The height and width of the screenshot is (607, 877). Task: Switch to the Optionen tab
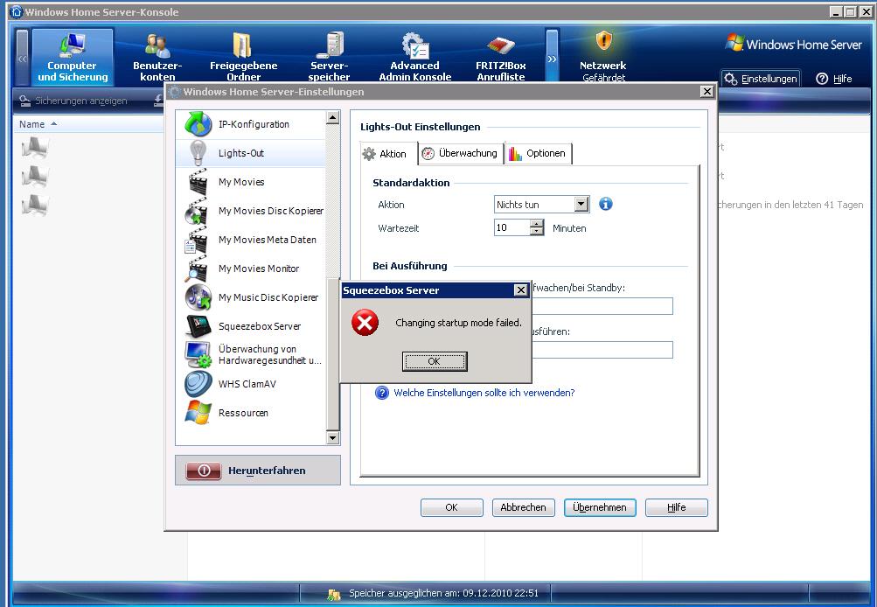point(539,153)
